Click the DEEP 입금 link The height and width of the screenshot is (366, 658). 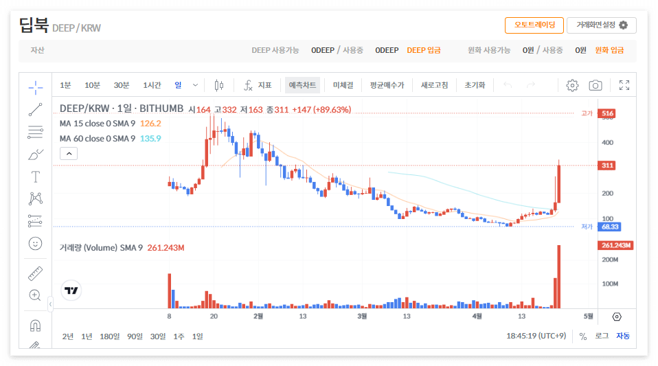tap(424, 50)
